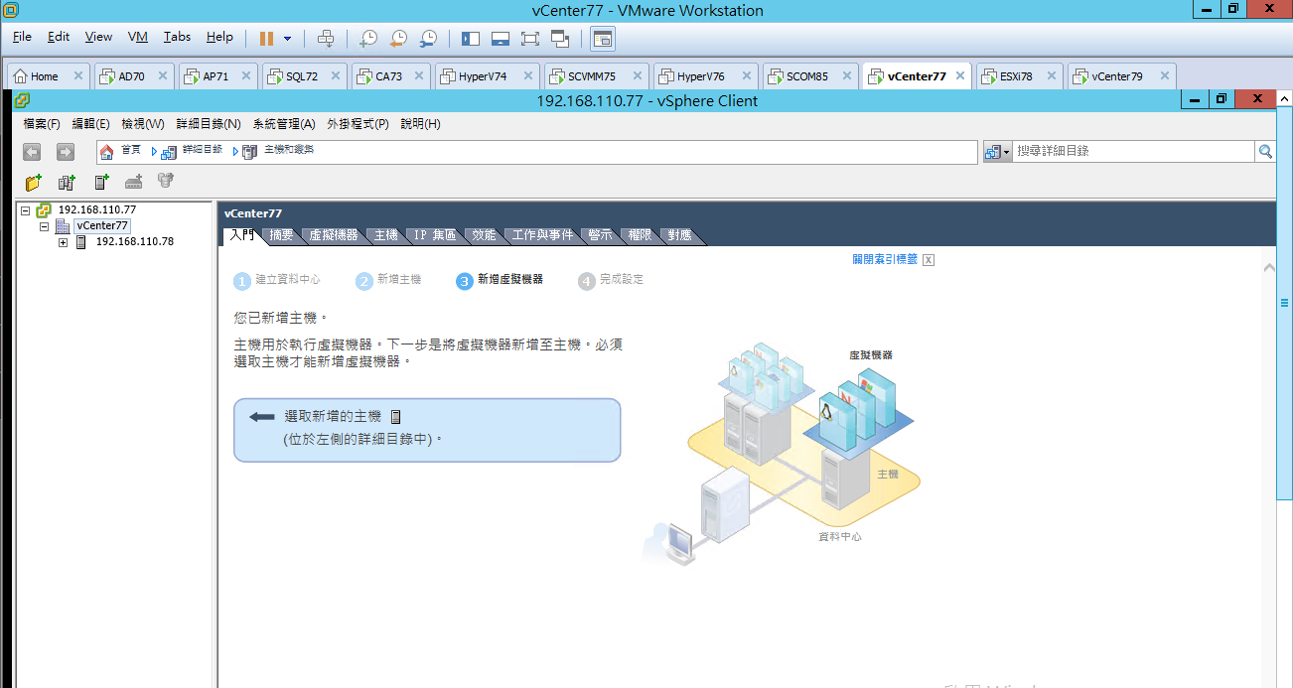This screenshot has width=1293, height=688.
Task: Click 選取新增的主機 action link
Action: coord(333,417)
